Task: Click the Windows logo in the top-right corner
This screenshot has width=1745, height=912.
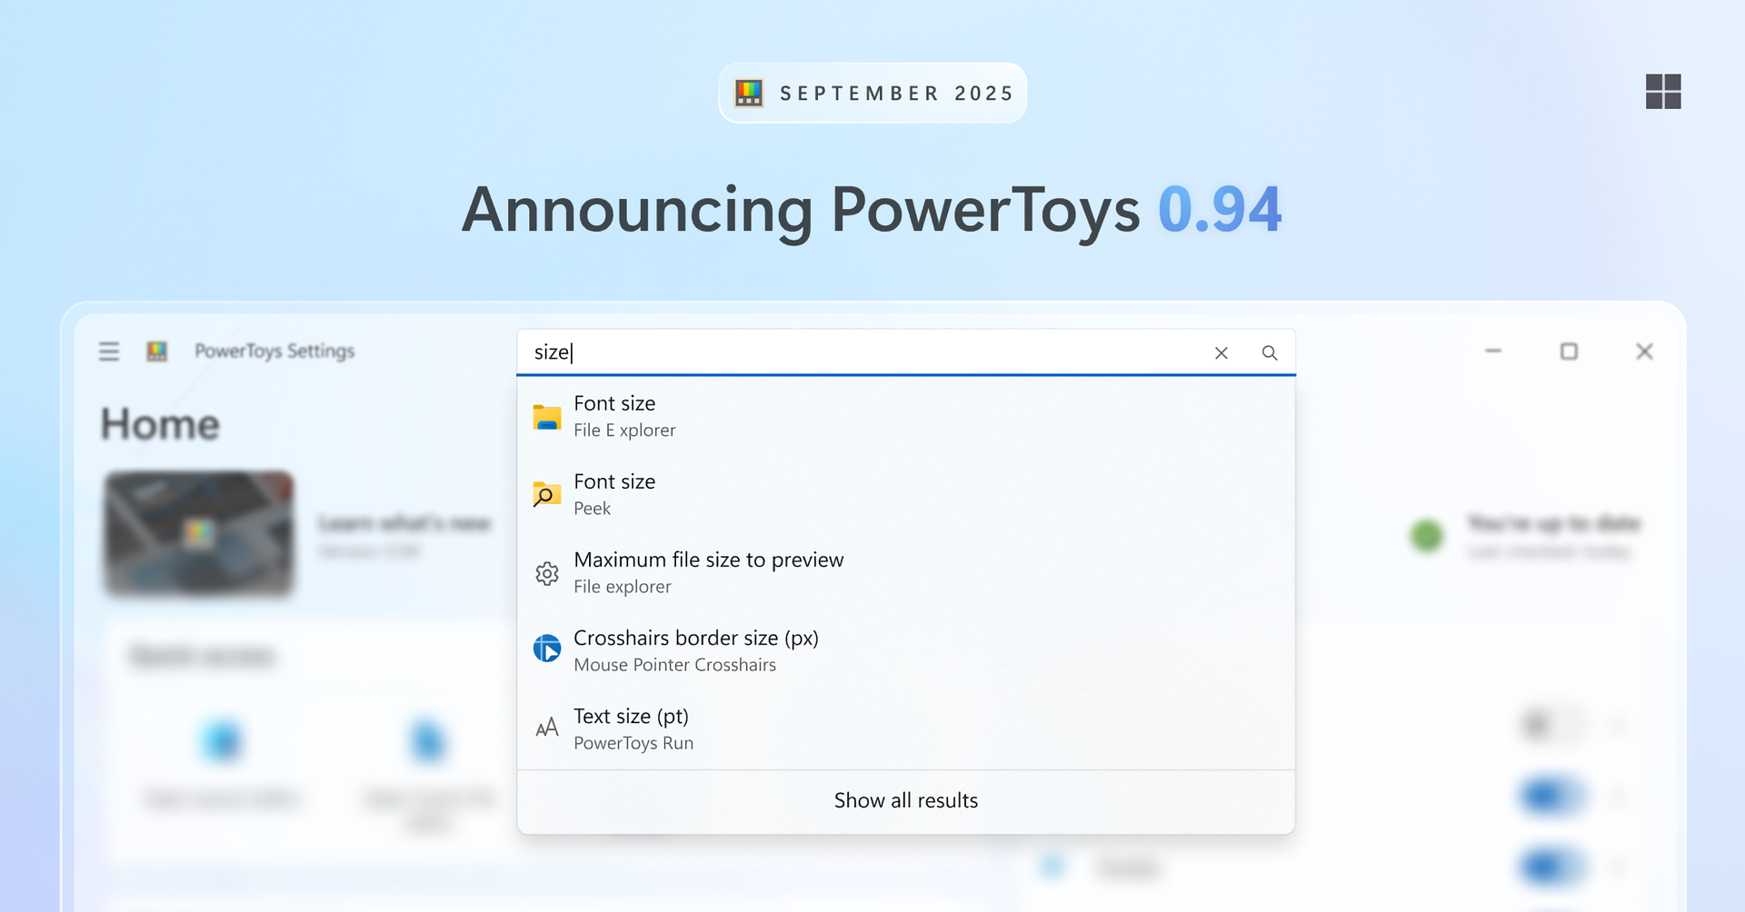Action: tap(1663, 92)
